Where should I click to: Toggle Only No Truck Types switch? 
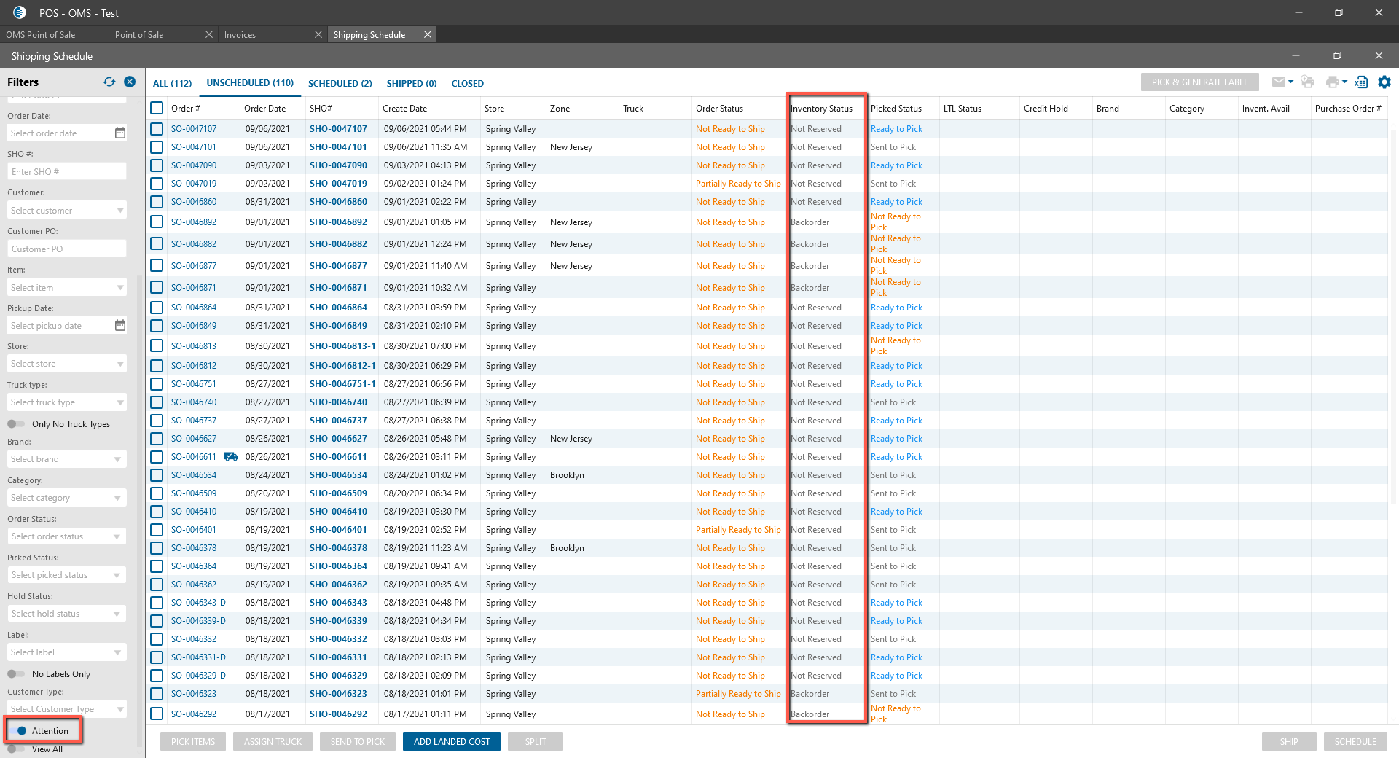(16, 424)
